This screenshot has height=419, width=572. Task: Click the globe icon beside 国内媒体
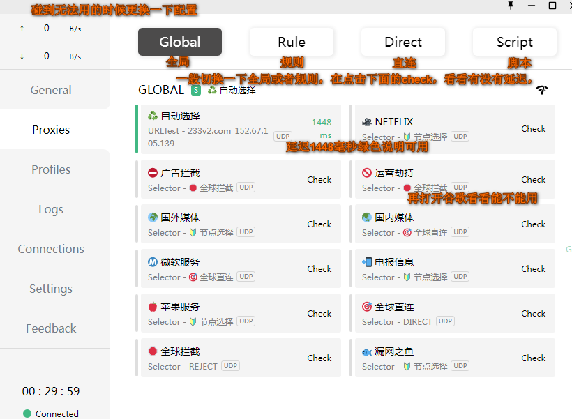pos(367,218)
